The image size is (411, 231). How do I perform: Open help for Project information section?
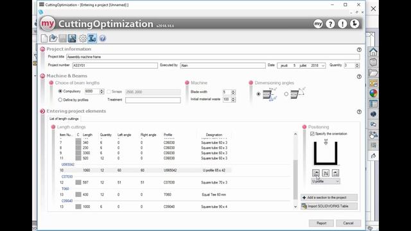coord(359,49)
